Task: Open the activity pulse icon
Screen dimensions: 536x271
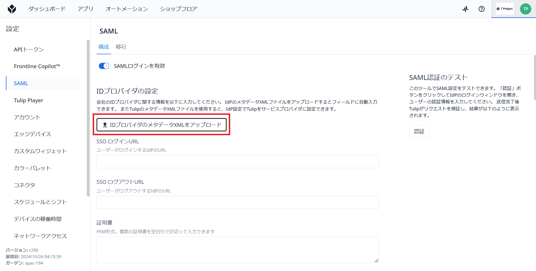Action: [x=465, y=9]
